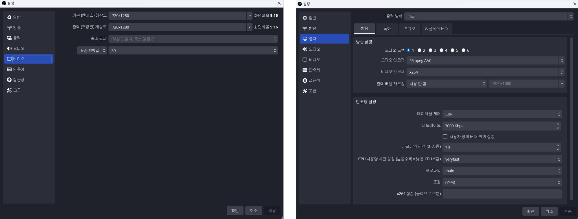Select audio track 5 radio button
The image size is (578, 219).
(x=453, y=50)
